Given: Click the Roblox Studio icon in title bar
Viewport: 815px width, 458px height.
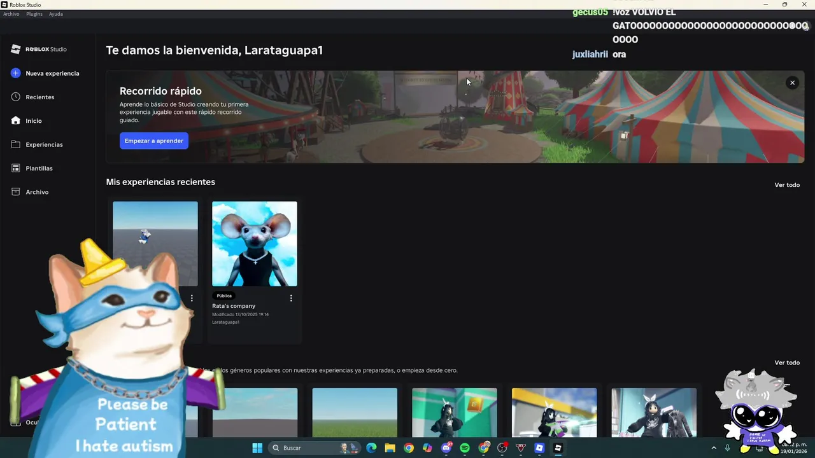Looking at the screenshot, I should point(4,4).
